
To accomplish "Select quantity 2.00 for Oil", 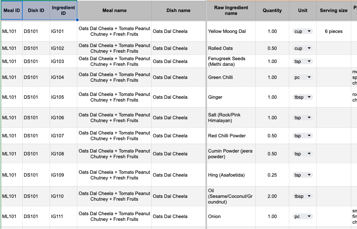I will [x=272, y=196].
